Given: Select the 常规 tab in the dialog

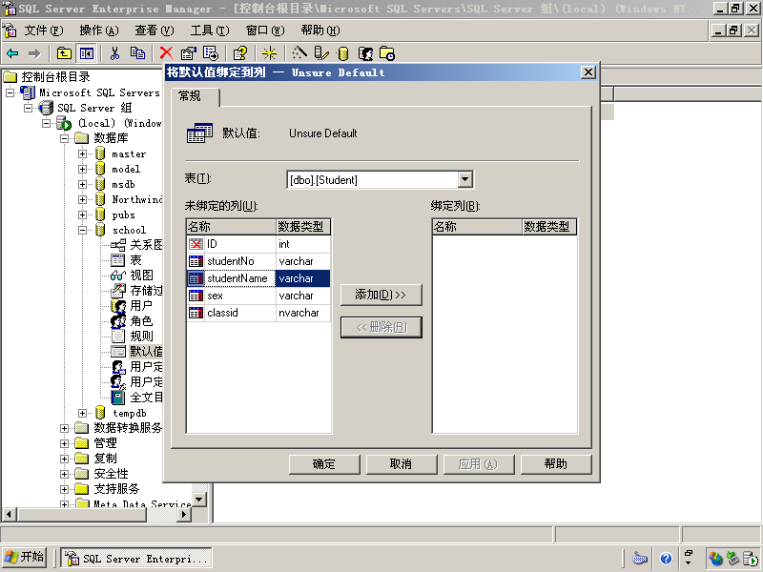Looking at the screenshot, I should (195, 96).
